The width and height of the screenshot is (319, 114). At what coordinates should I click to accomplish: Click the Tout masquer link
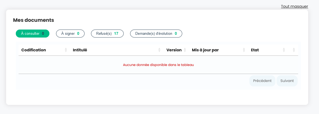pos(294,6)
